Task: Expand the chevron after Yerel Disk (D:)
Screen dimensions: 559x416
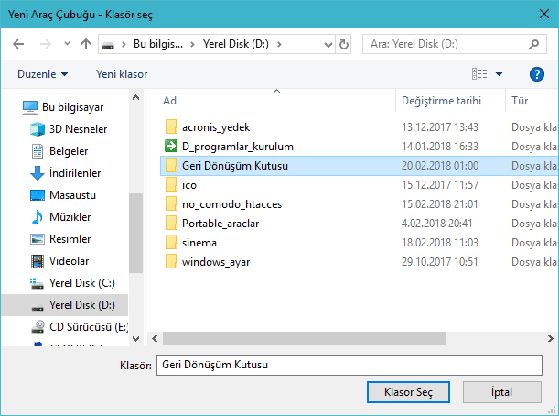Action: click(x=279, y=44)
